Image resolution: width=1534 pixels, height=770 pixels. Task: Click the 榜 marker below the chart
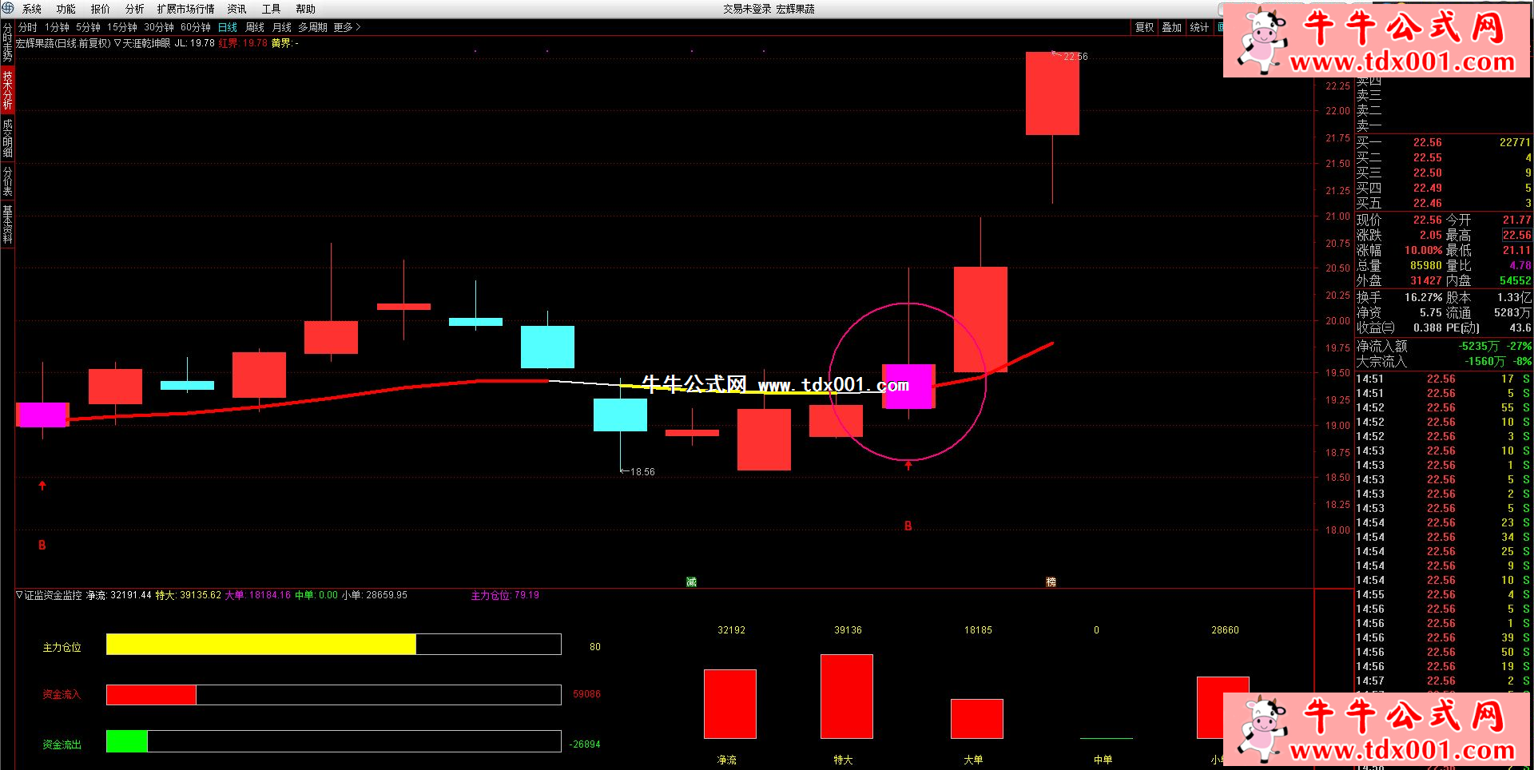pos(1051,581)
